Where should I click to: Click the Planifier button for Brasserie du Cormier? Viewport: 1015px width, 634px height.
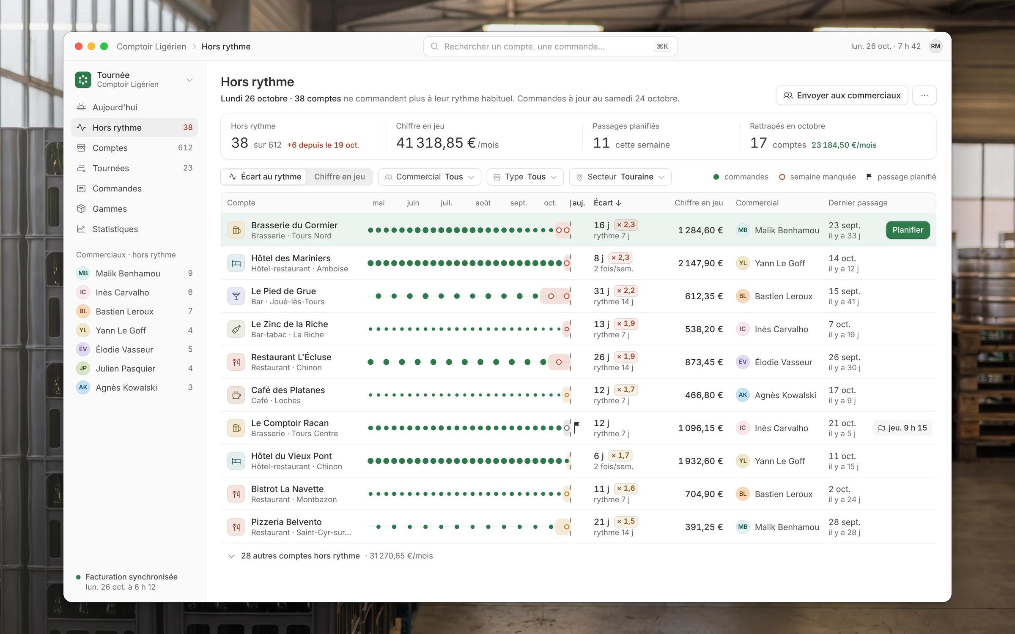908,230
